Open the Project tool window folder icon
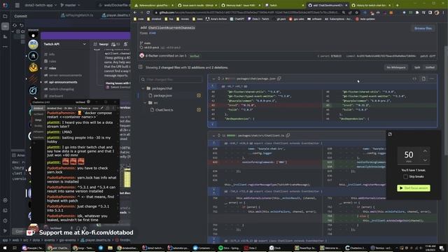Viewport: 448px width, 252px height. pos(5,16)
